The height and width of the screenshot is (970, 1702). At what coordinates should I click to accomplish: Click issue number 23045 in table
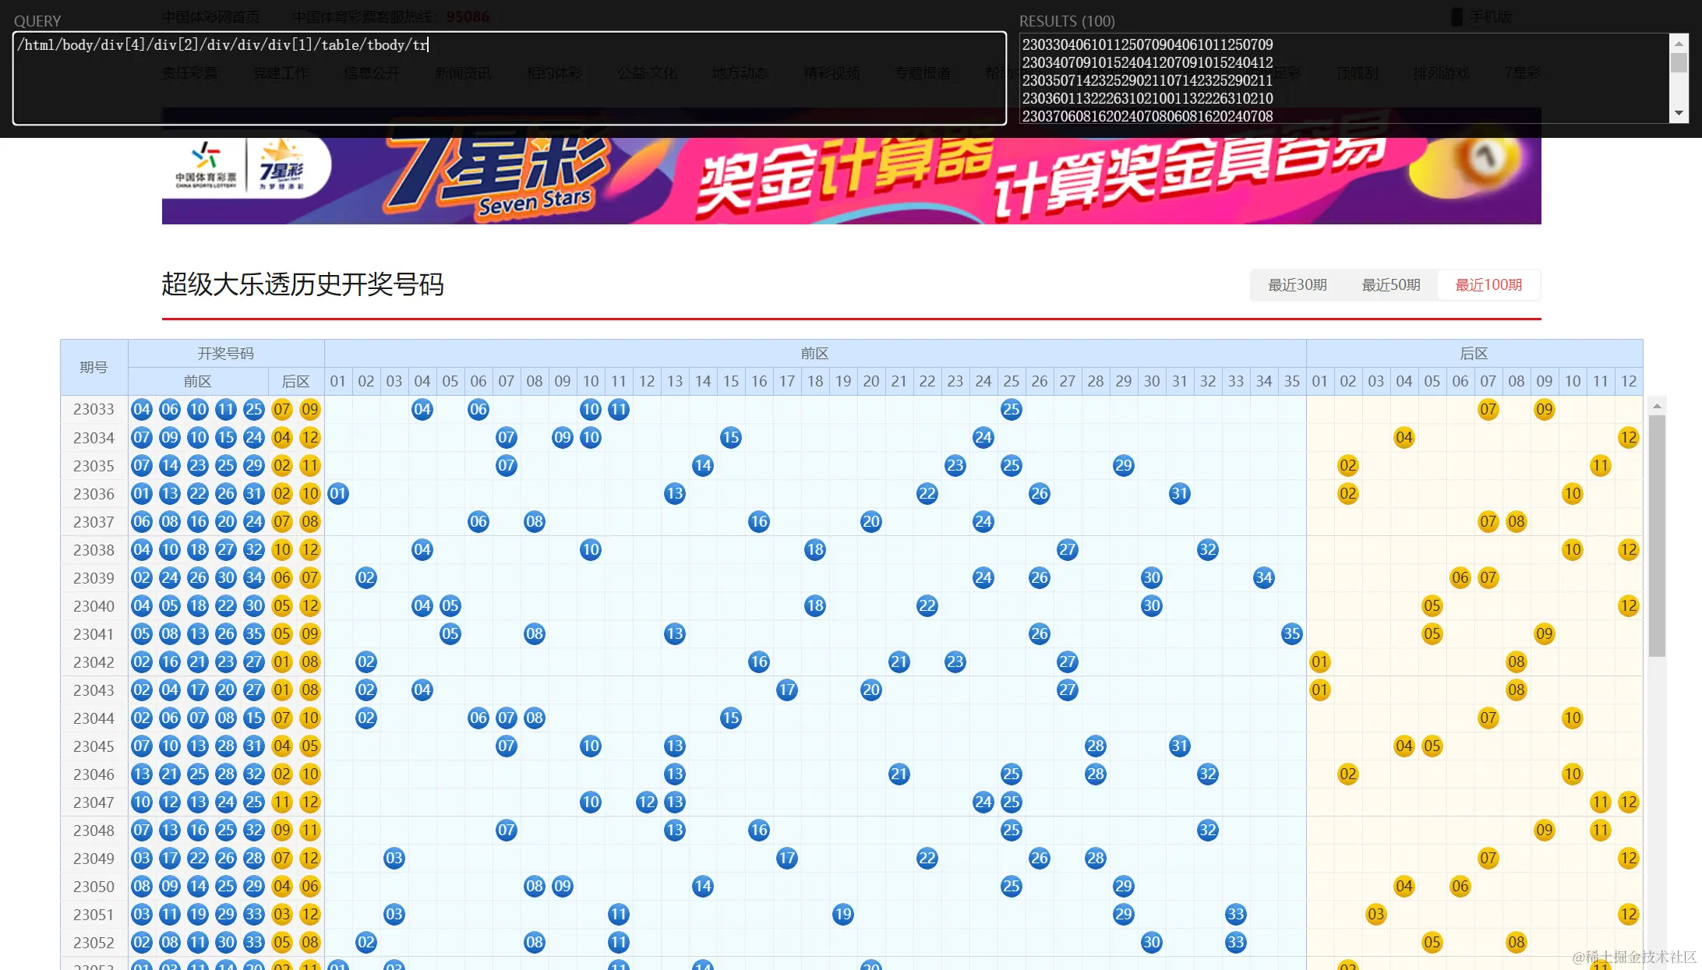94,746
